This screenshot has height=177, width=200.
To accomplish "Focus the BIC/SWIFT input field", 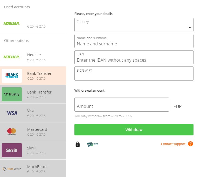I will 134,75.
